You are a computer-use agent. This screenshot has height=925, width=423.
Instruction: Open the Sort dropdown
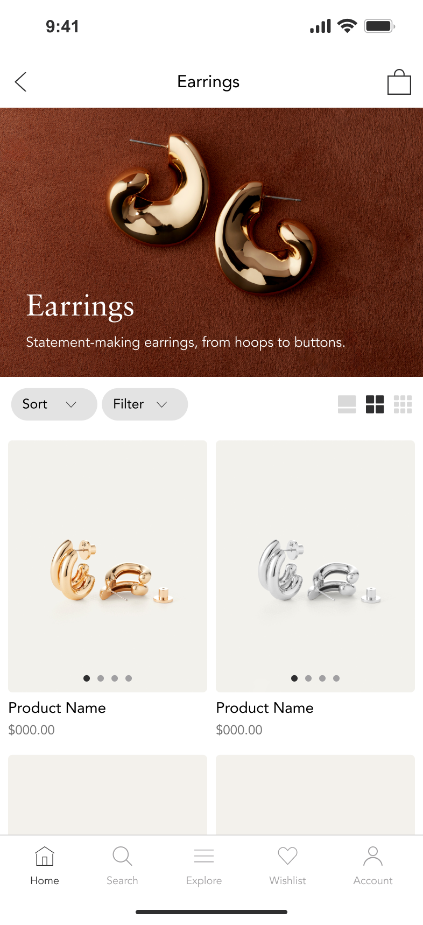pyautogui.click(x=54, y=404)
